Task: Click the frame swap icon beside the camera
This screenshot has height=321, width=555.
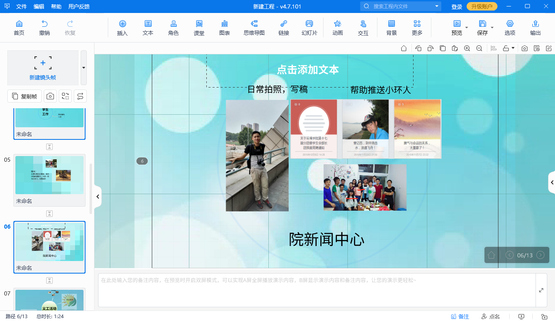Action: tap(65, 96)
